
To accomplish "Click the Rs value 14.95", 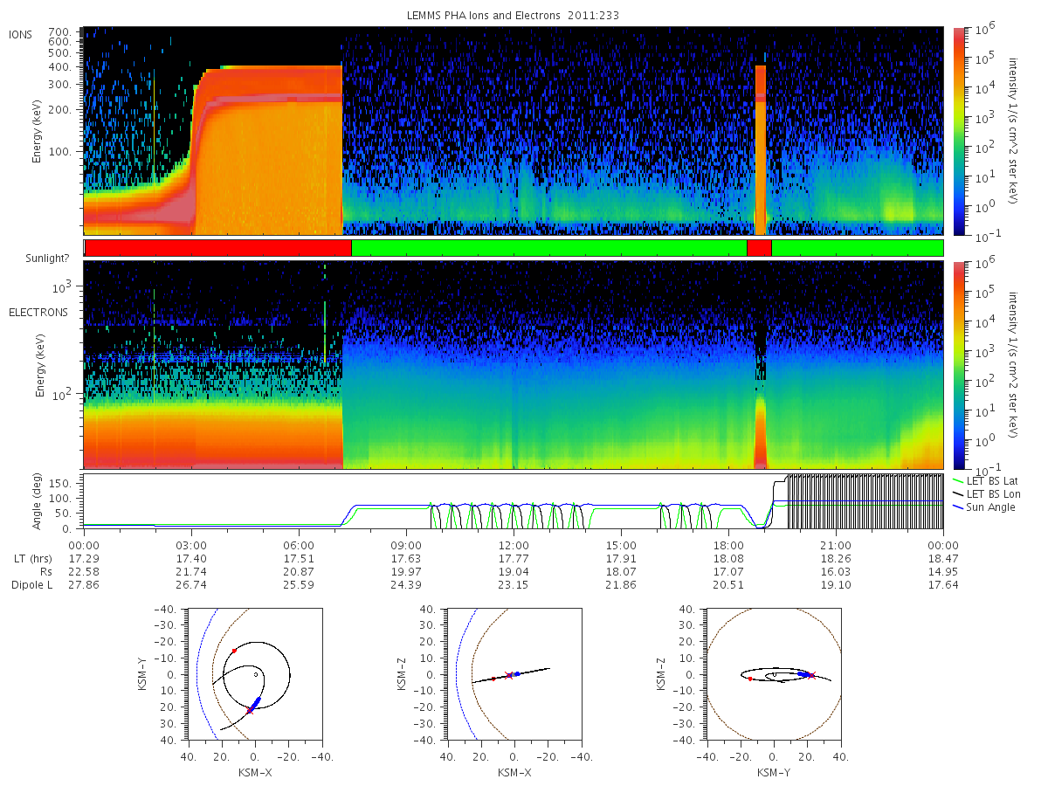I will click(x=943, y=571).
